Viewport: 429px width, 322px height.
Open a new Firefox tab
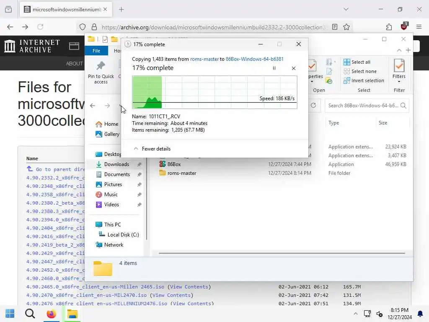[121, 10]
